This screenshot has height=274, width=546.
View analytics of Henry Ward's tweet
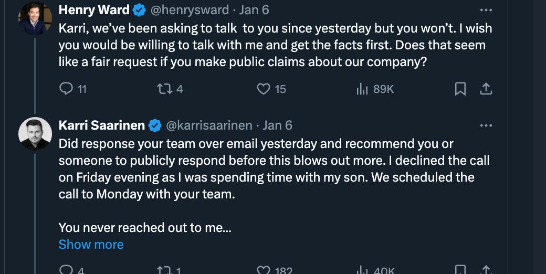[x=363, y=89]
